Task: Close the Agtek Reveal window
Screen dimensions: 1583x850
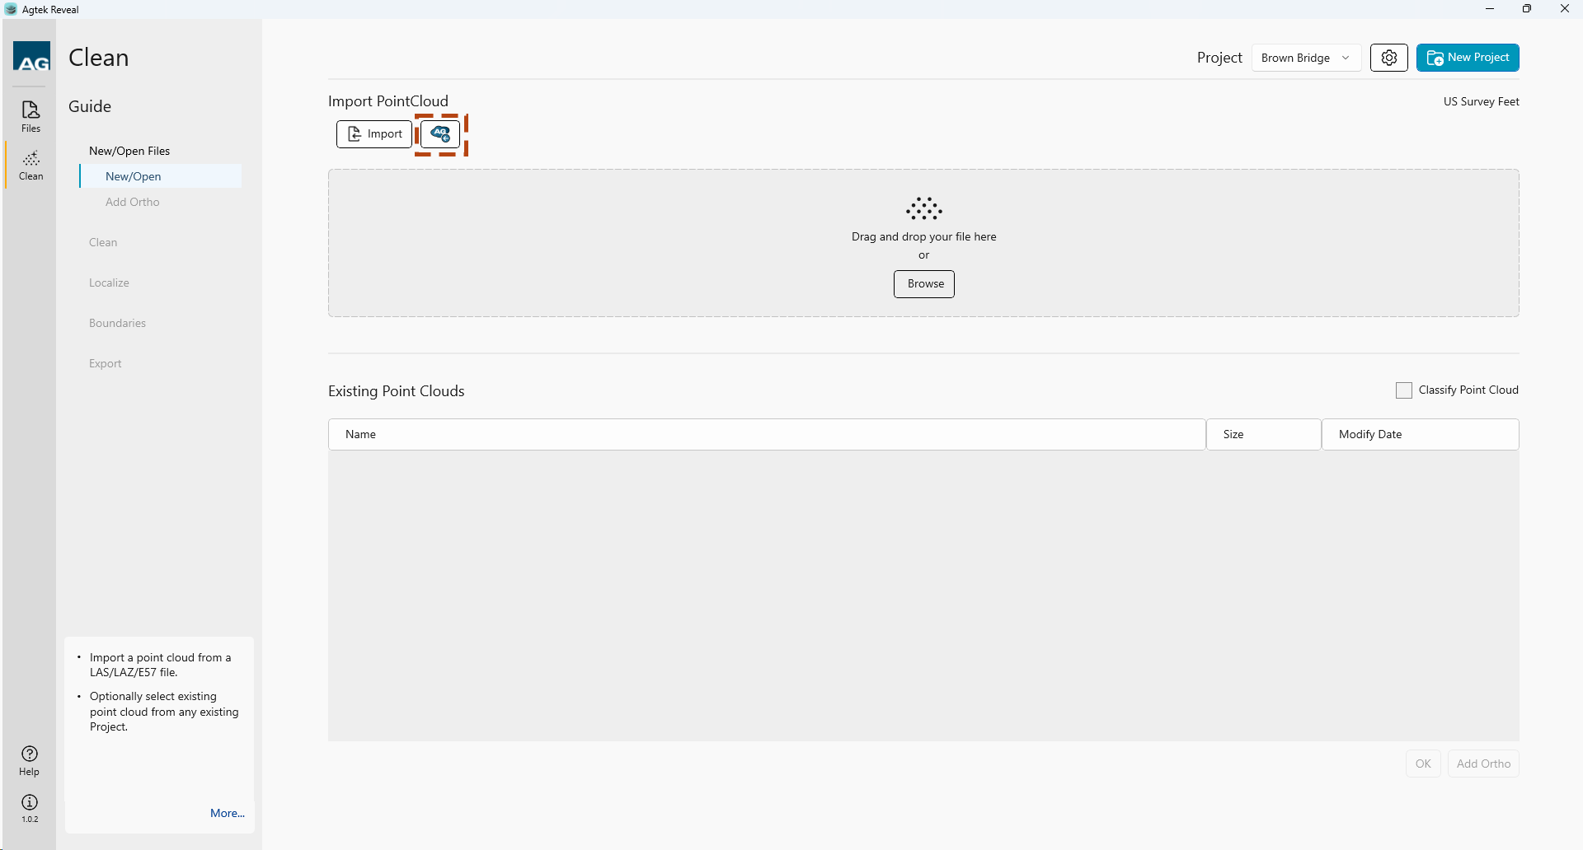Action: point(1564,9)
